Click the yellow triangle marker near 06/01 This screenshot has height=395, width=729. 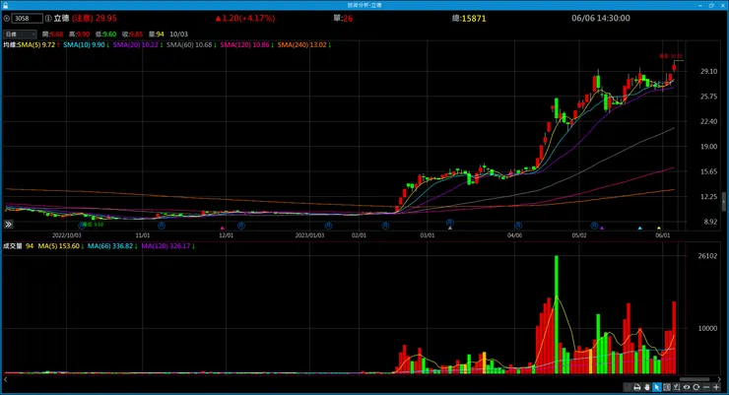[x=659, y=229]
